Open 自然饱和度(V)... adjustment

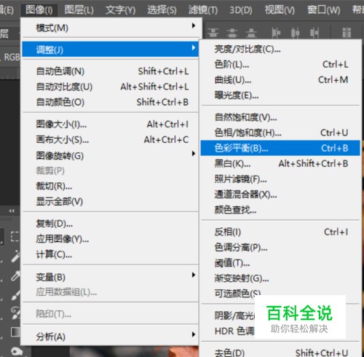tap(280, 117)
